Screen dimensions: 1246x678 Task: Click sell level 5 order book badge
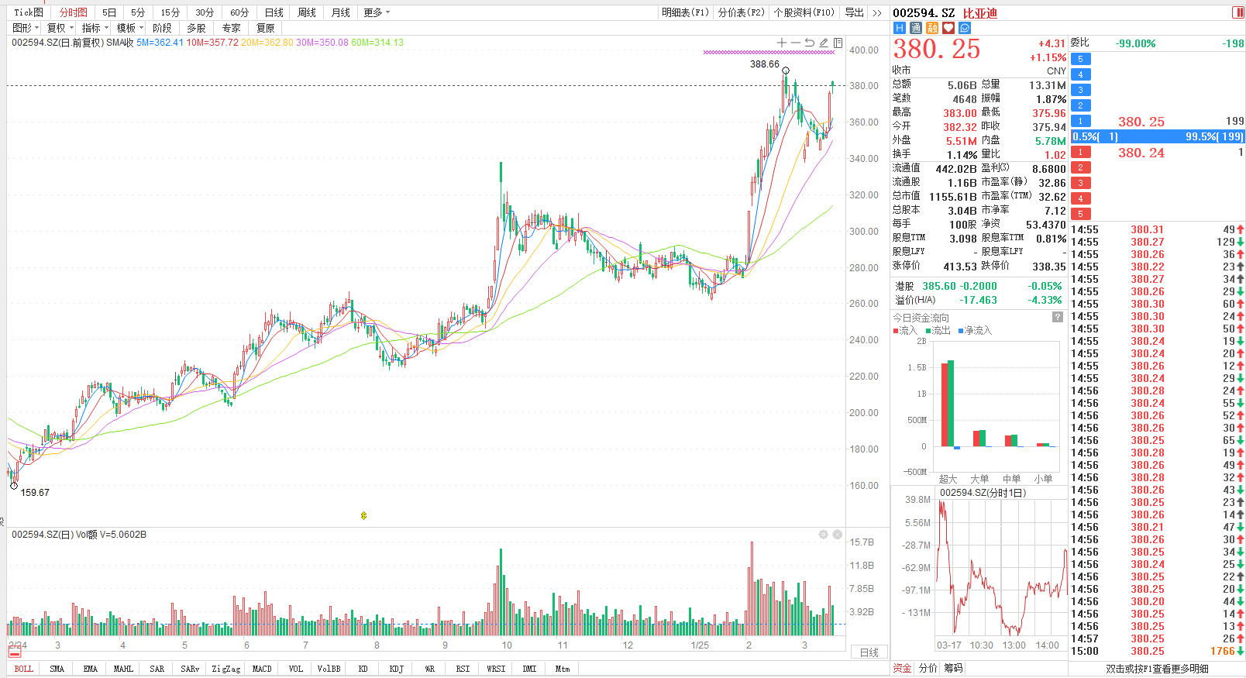pyautogui.click(x=1081, y=59)
